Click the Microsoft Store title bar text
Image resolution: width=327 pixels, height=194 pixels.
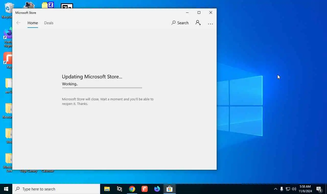(26, 13)
